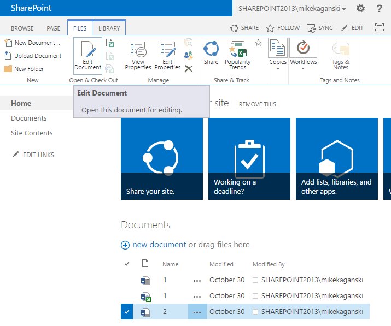Click October 30 date in document 2 row
The height and width of the screenshot is (326, 391).
227,312
